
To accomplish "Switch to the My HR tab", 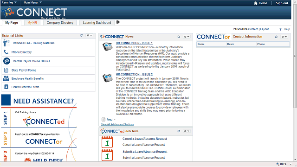I will (32, 23).
